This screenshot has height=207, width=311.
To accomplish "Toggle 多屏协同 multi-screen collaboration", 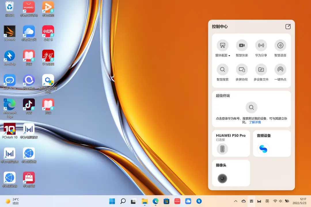I will point(242,70).
